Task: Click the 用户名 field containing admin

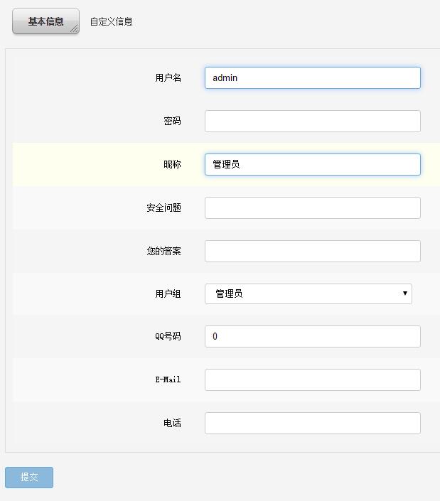Action: pyautogui.click(x=312, y=78)
